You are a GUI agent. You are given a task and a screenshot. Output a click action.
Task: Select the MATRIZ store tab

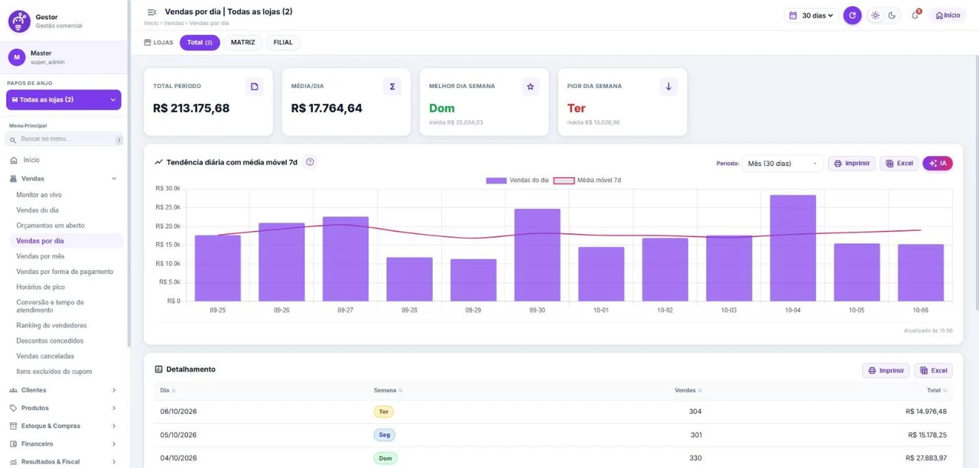click(243, 43)
